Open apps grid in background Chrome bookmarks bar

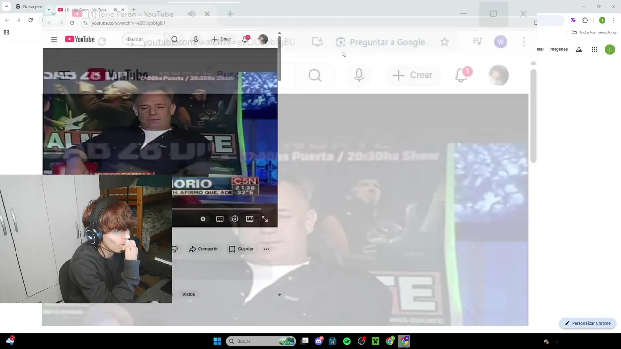click(6, 32)
